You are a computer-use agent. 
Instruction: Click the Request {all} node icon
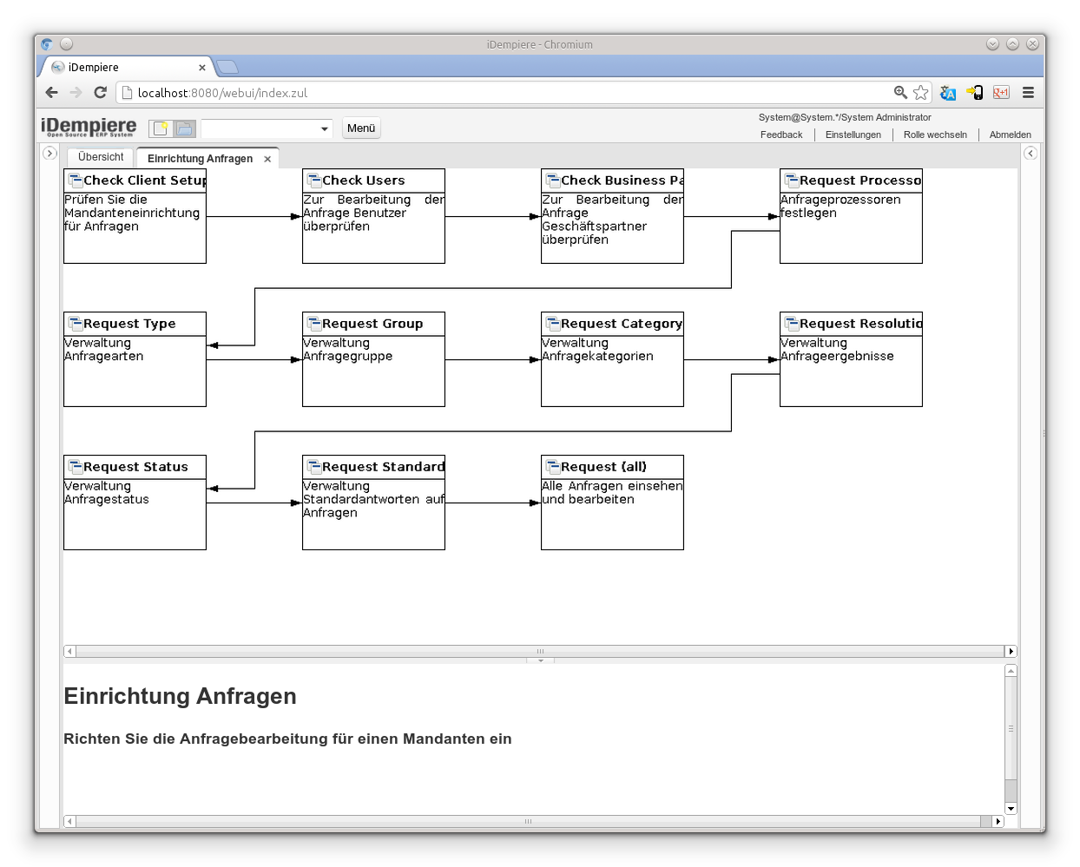point(551,466)
